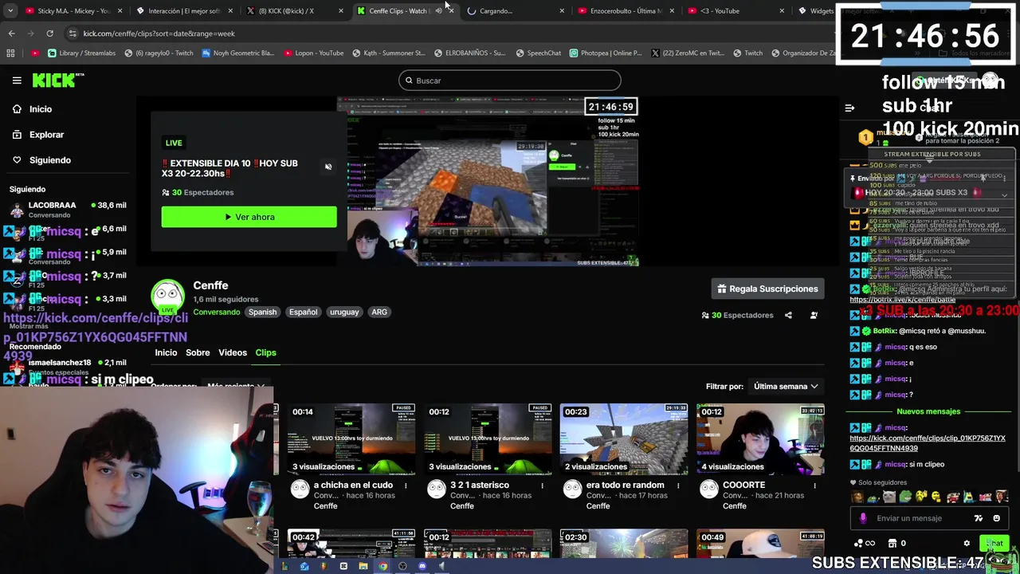The width and height of the screenshot is (1020, 574).
Task: Select the Clips tab
Action: (x=265, y=352)
